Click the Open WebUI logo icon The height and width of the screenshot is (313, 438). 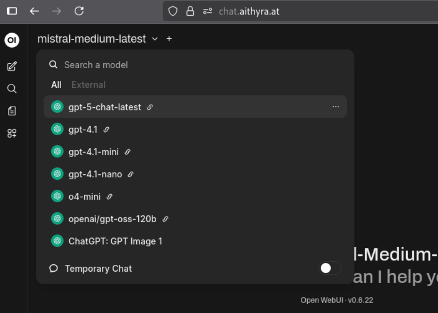[x=12, y=40]
